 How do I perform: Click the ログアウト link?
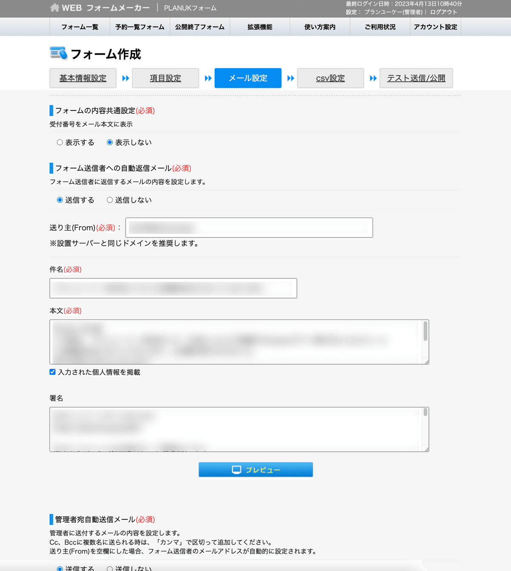click(x=443, y=12)
